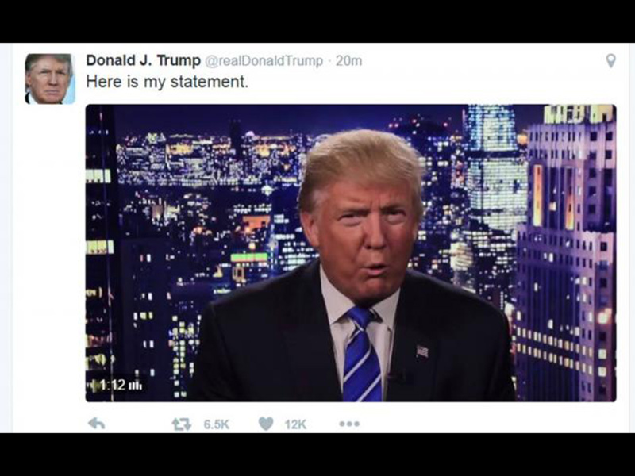
Task: View the 6.5K retweet count
Action: 216,424
